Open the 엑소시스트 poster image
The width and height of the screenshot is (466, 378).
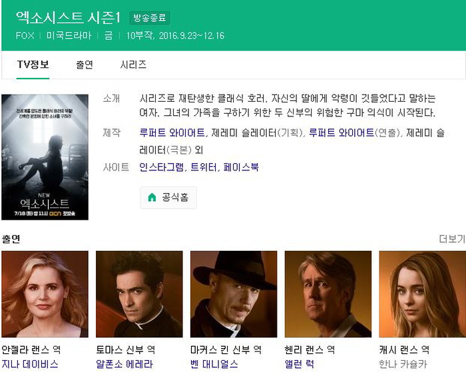[x=45, y=157]
